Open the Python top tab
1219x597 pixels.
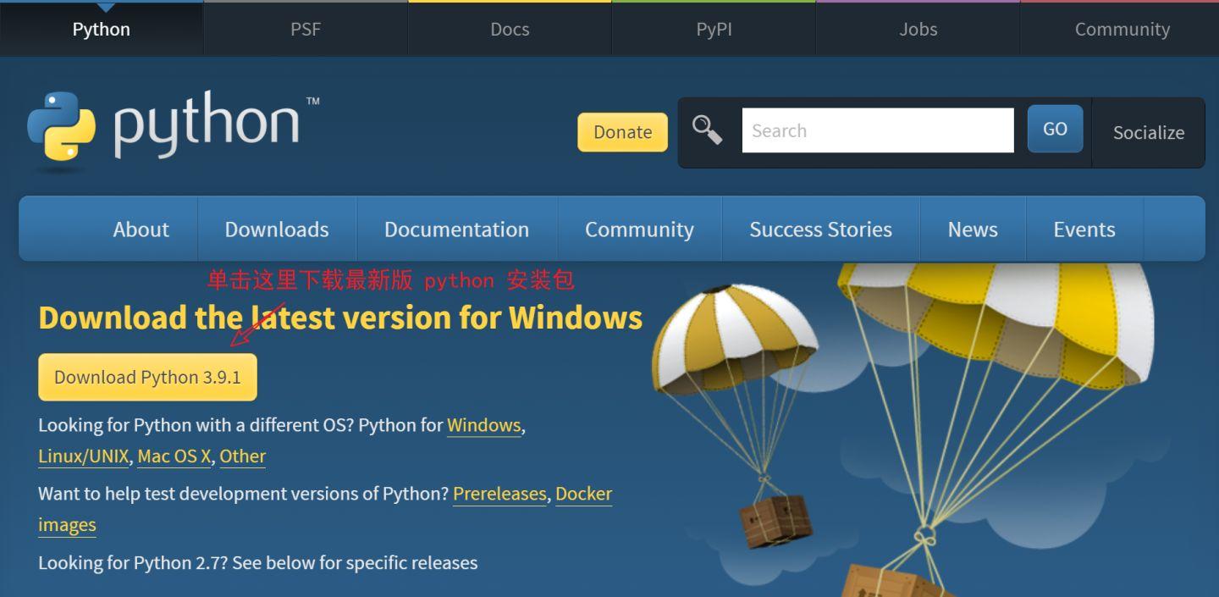[x=102, y=29]
